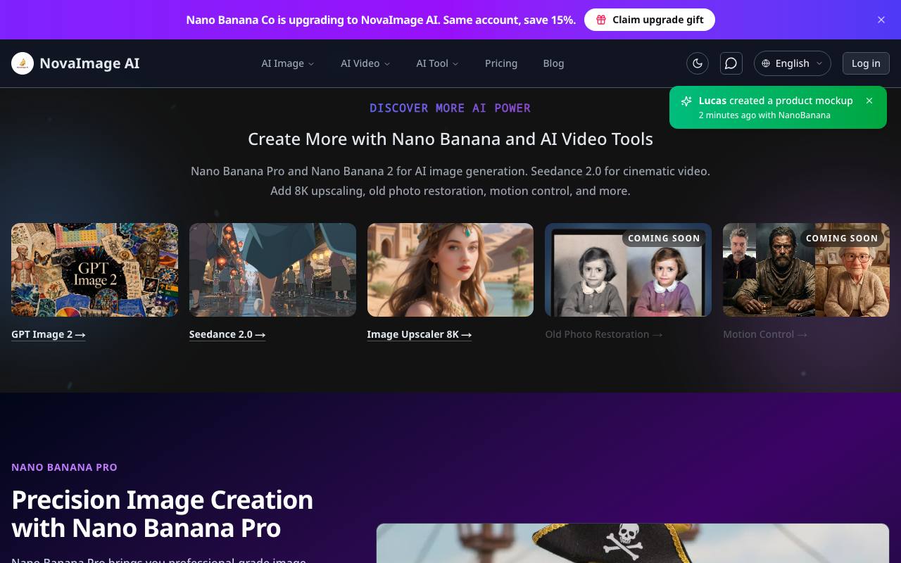Click the gift icon in banner
901x563 pixels.
[601, 20]
